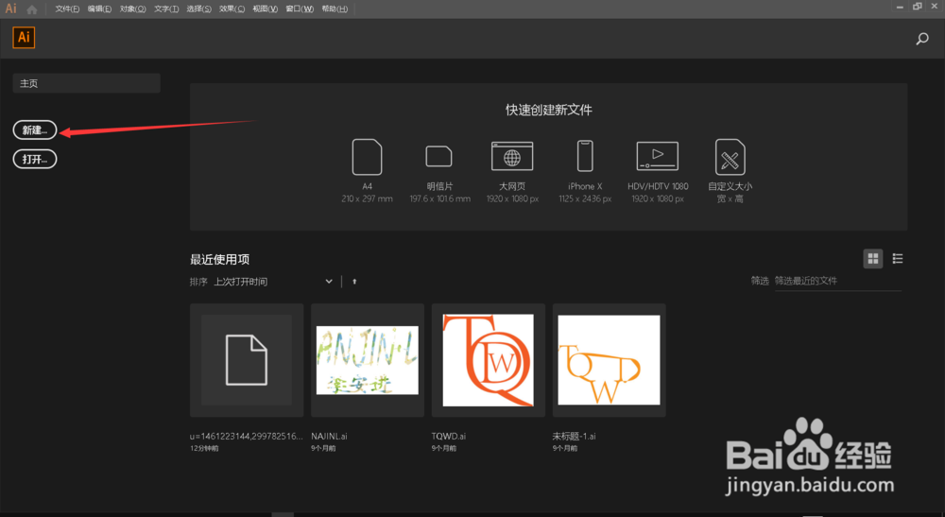Image resolution: width=945 pixels, height=517 pixels.
Task: Click the u=1461223144,299782516... file name
Action: tap(247, 437)
